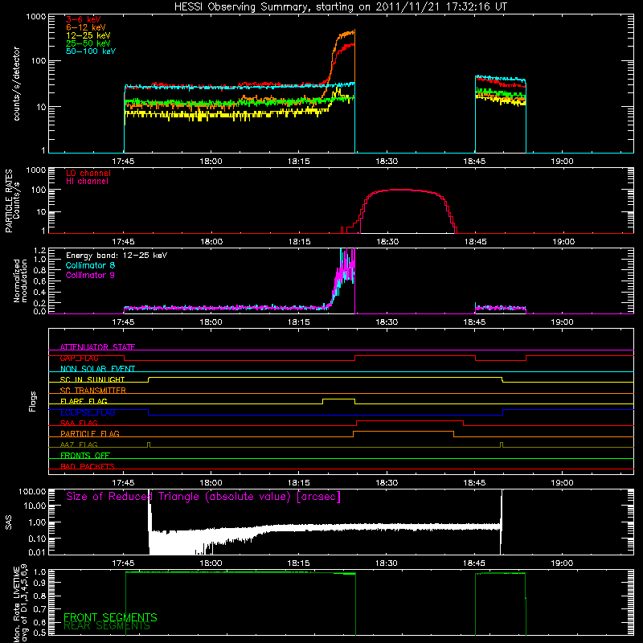Image resolution: width=643 pixels, height=643 pixels.
Task: Click the REAR SEGMENTS legend label
Action: [107, 626]
